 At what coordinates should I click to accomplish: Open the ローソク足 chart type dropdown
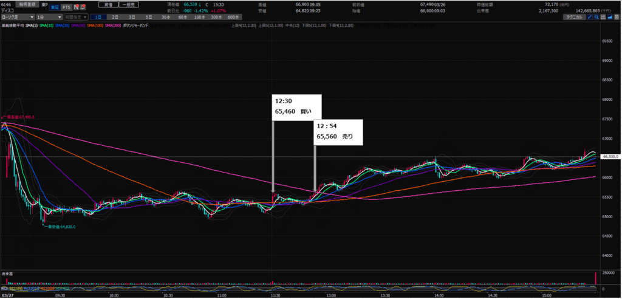tap(17, 18)
